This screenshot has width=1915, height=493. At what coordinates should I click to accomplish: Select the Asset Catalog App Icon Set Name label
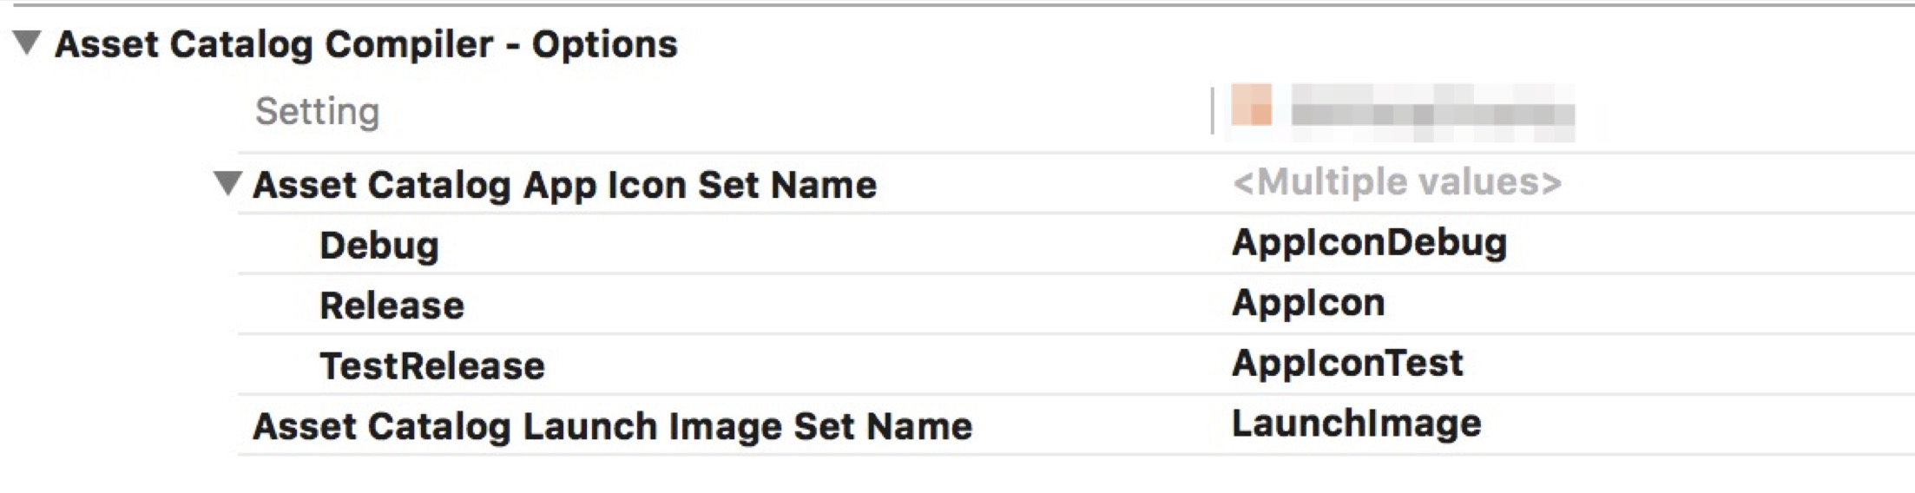pyautogui.click(x=564, y=185)
